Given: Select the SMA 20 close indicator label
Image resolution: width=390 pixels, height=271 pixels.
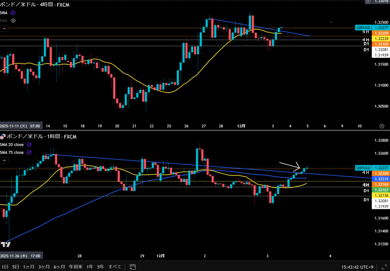Looking at the screenshot, I should (x=12, y=145).
